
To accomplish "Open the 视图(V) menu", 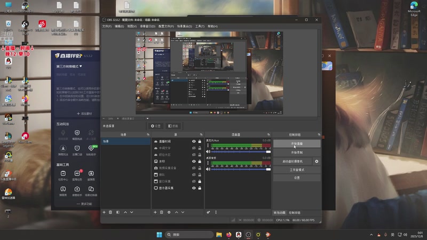I will pyautogui.click(x=132, y=26).
